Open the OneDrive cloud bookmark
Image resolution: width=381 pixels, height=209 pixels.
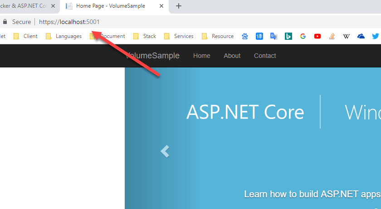pos(361,36)
